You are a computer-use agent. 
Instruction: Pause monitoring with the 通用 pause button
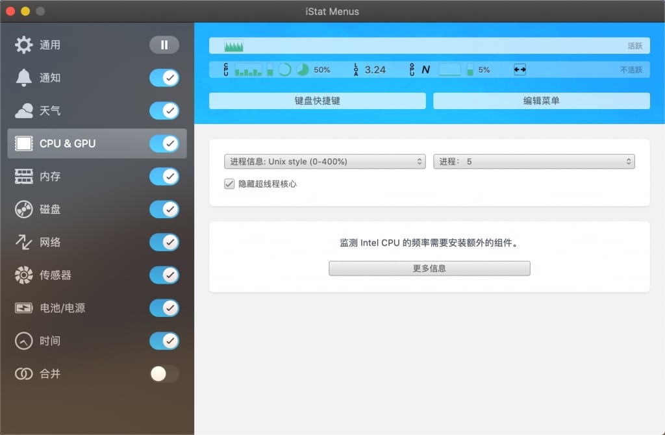click(164, 45)
